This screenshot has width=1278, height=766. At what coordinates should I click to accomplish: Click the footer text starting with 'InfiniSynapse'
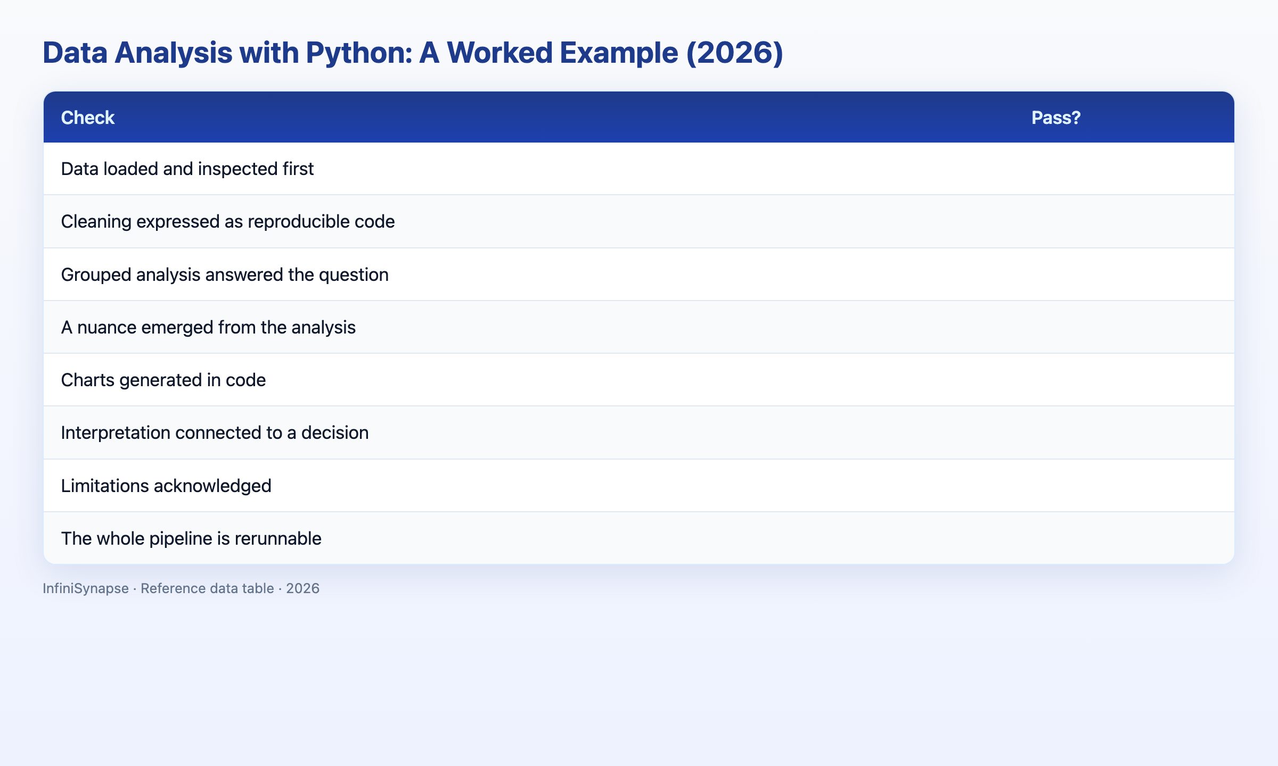181,588
